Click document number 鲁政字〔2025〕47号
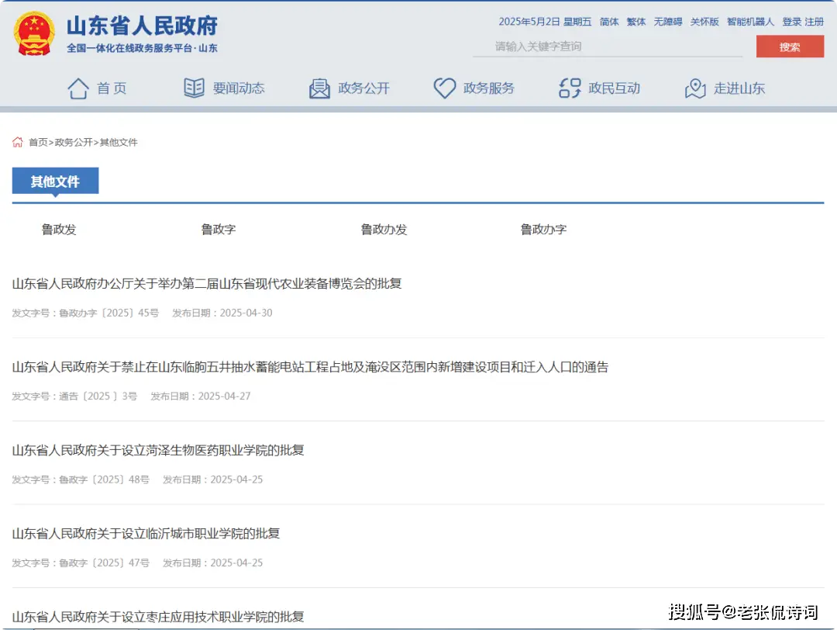The image size is (837, 630). [104, 563]
